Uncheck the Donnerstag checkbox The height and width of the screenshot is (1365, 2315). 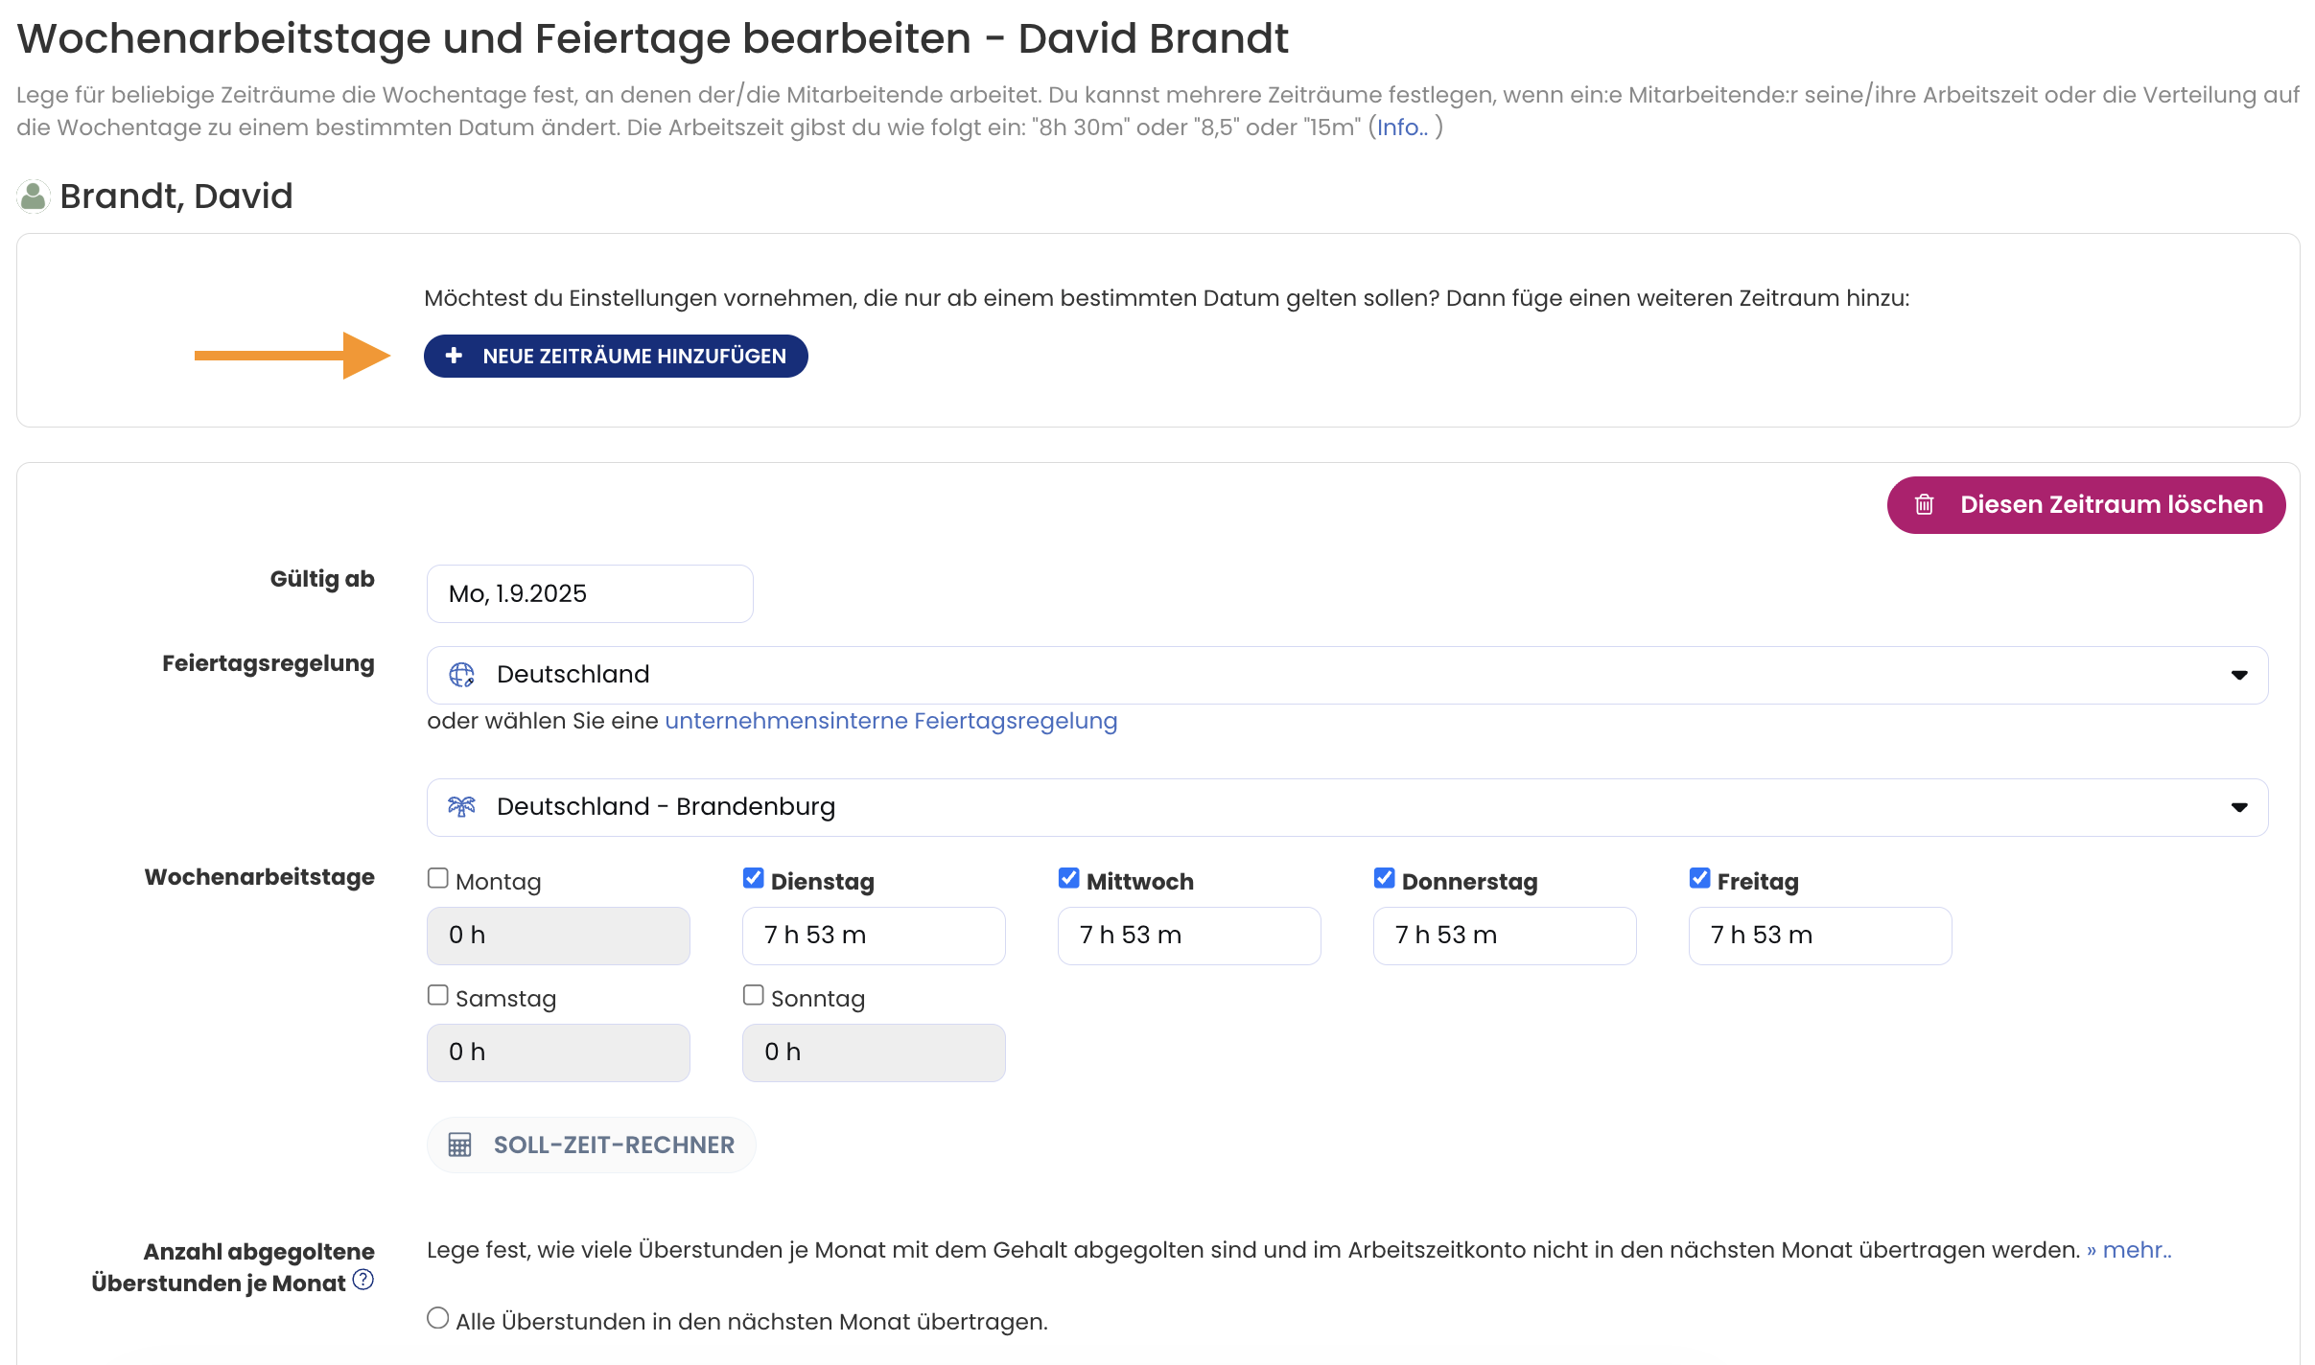tap(1385, 878)
